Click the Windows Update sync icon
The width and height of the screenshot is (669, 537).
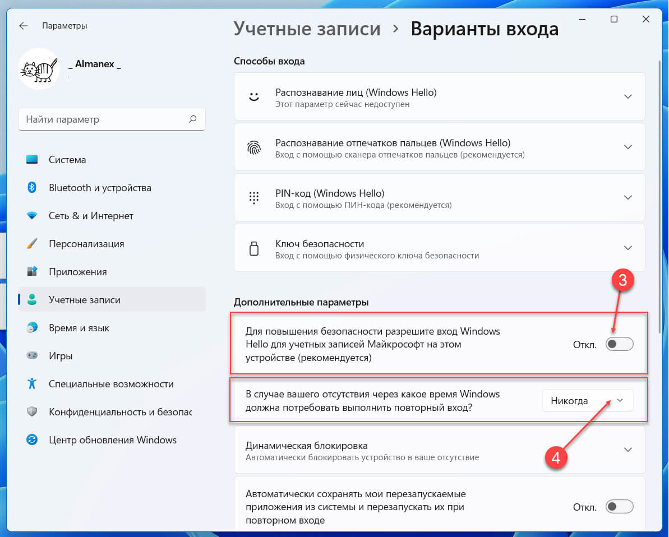[32, 440]
